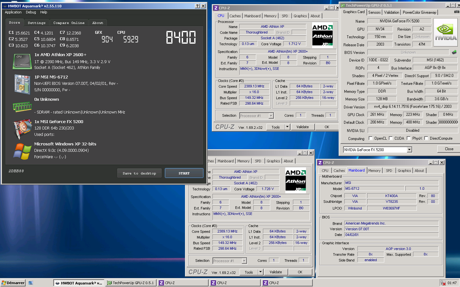Open the GeForce FX 5200 GPU selector dropdown
This screenshot has height=287, width=460.
pos(410,150)
